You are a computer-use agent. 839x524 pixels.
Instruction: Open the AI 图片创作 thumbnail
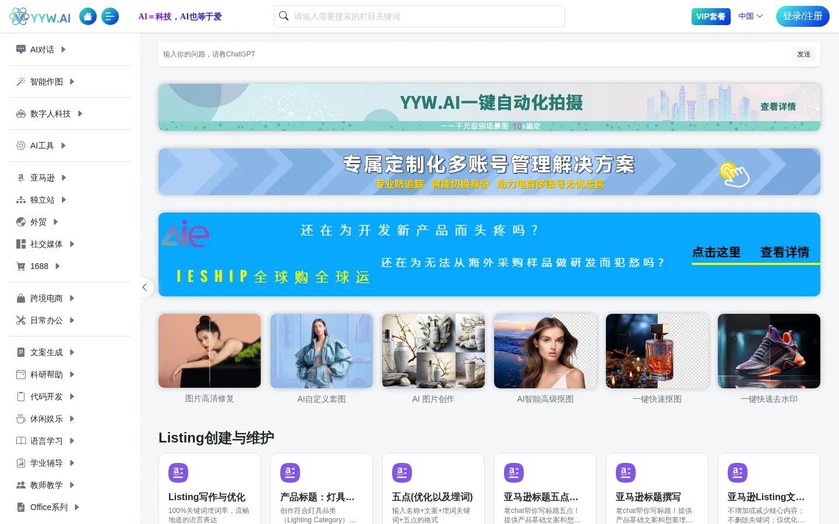[433, 351]
